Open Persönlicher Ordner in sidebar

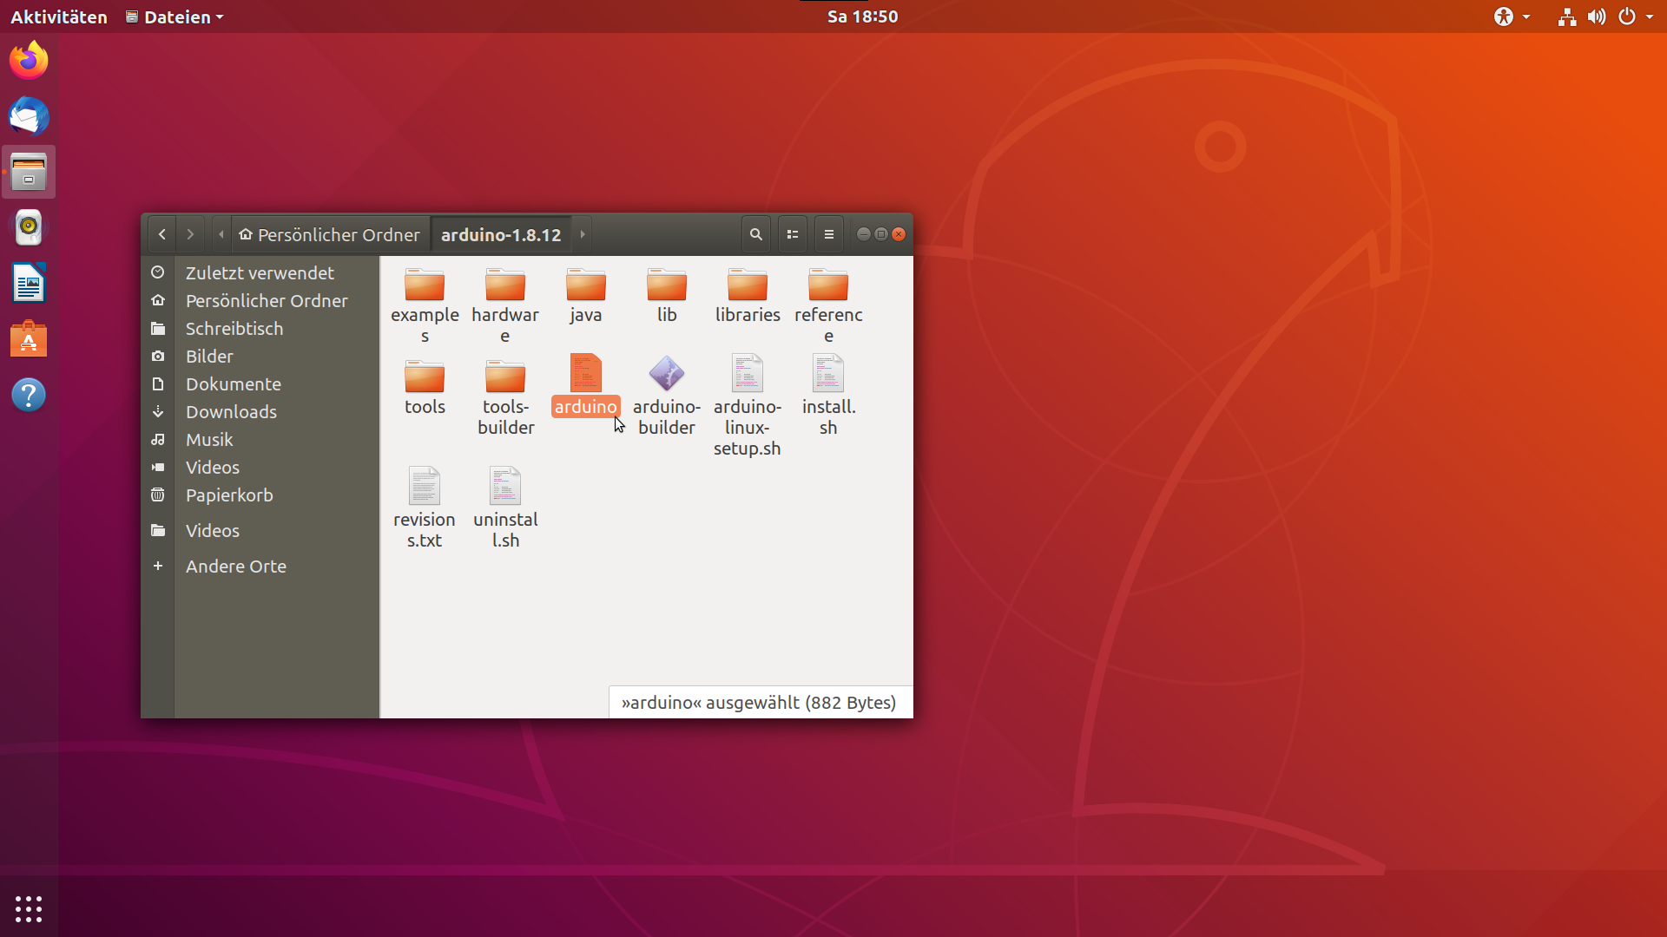(x=260, y=300)
